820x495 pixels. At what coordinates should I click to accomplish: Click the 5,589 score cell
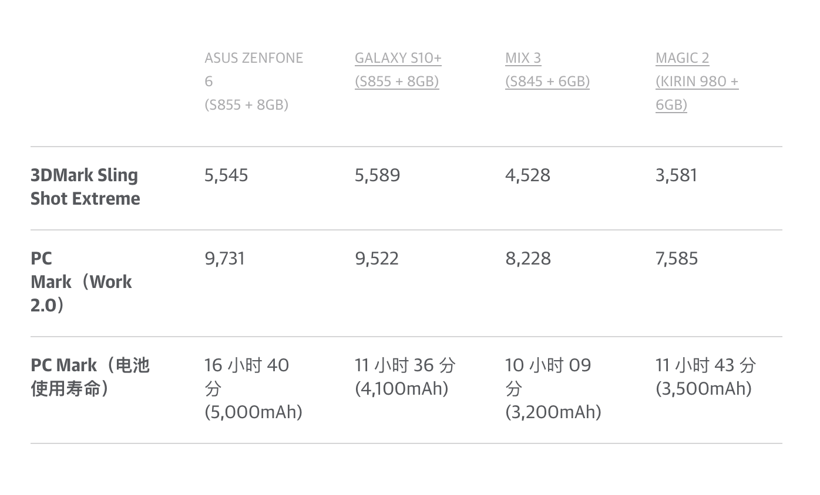click(x=377, y=175)
